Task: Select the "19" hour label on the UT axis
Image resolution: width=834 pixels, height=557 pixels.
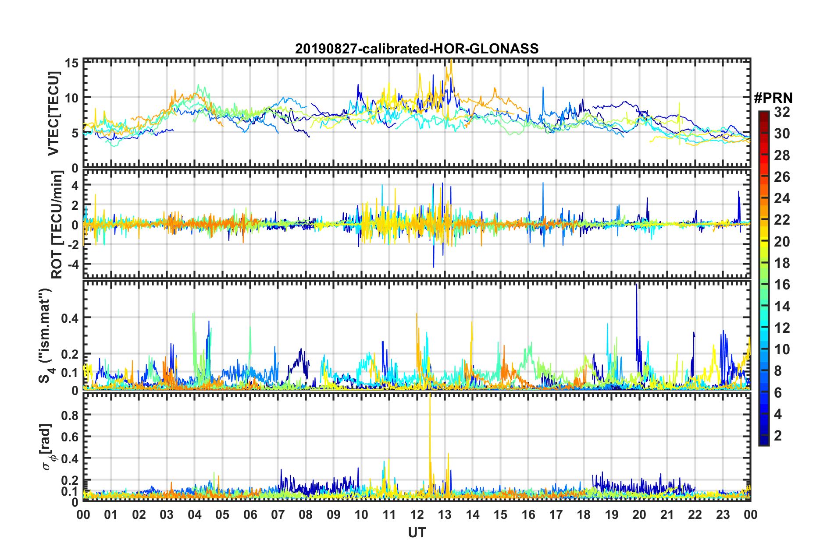Action: tap(612, 515)
